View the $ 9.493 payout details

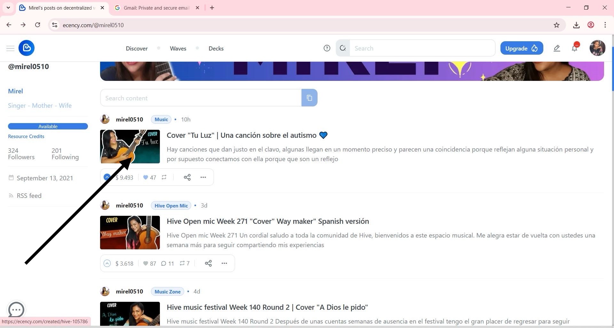[124, 177]
